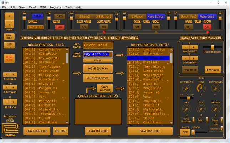Toggle sel button under JP8 Strings1
This screenshot has width=230, height=143.
coord(104,27)
